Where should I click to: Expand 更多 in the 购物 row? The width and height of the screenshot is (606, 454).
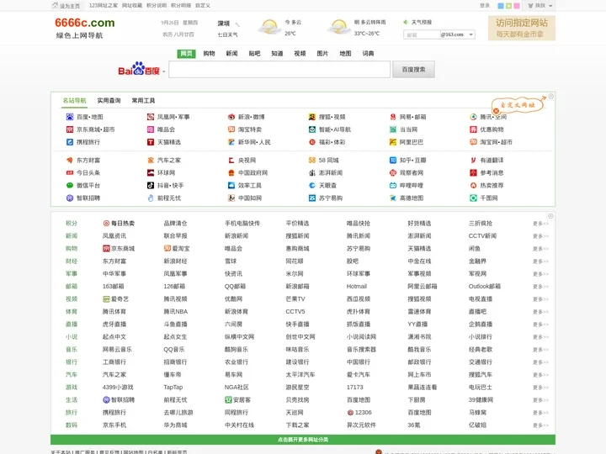coord(540,249)
